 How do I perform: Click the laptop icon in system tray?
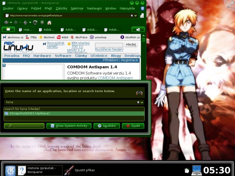[x=196, y=170]
